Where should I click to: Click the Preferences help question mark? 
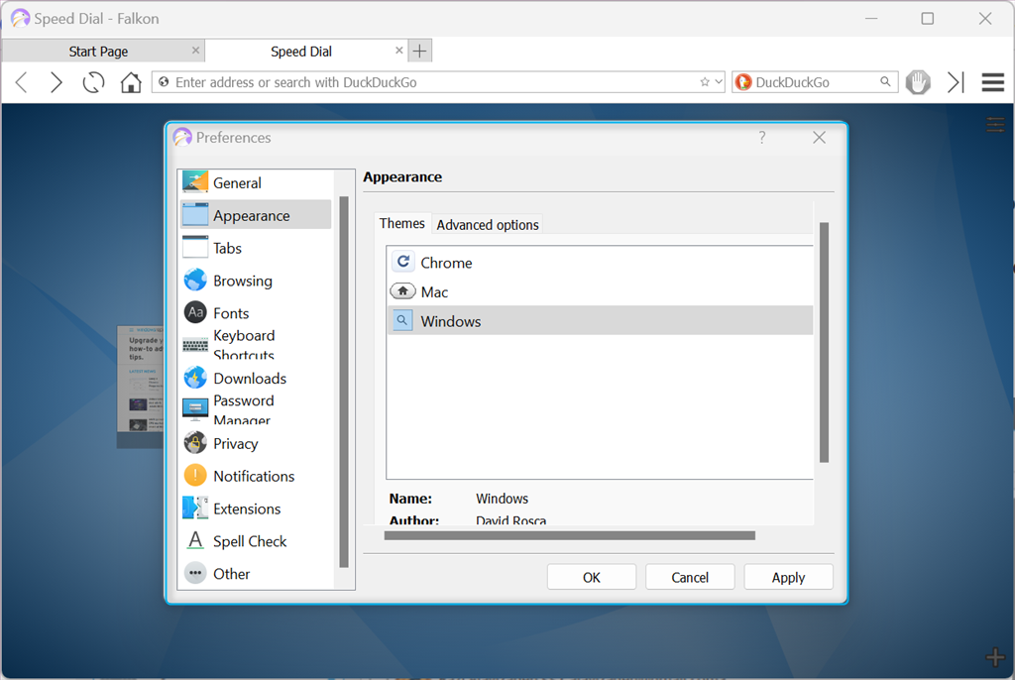coord(762,138)
